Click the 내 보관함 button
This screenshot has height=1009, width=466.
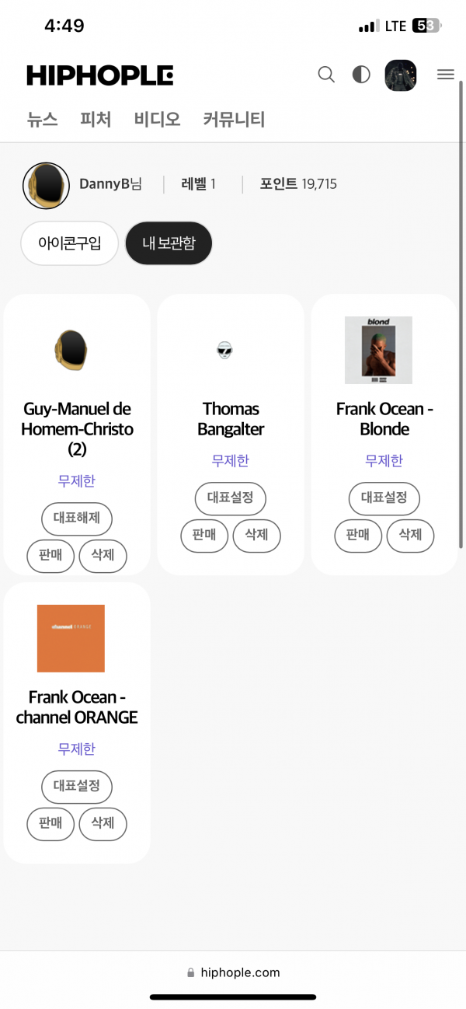169,243
